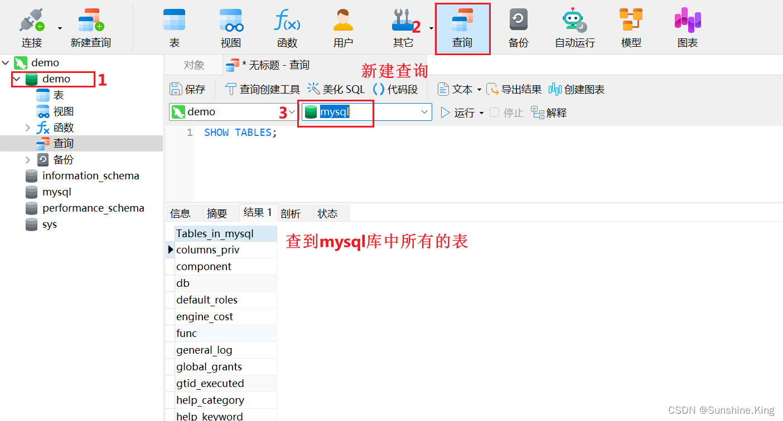The image size is (783, 421).
Task: Collapse the demo database tree node
Action: 17,79
